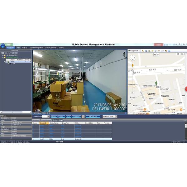Click the All Devices folder label
The image size is (187, 187).
[12, 55]
